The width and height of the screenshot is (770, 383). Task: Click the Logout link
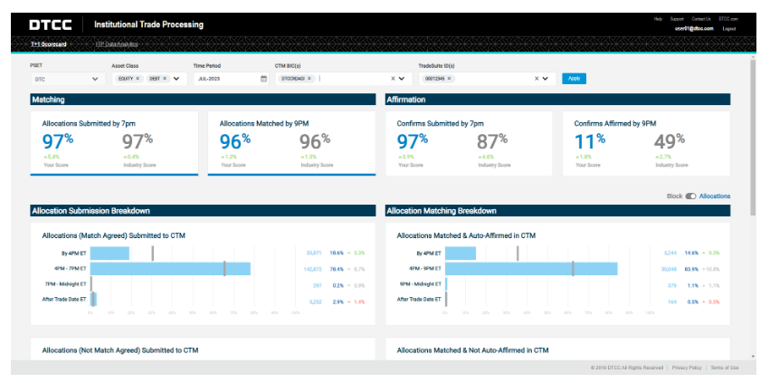(x=729, y=28)
